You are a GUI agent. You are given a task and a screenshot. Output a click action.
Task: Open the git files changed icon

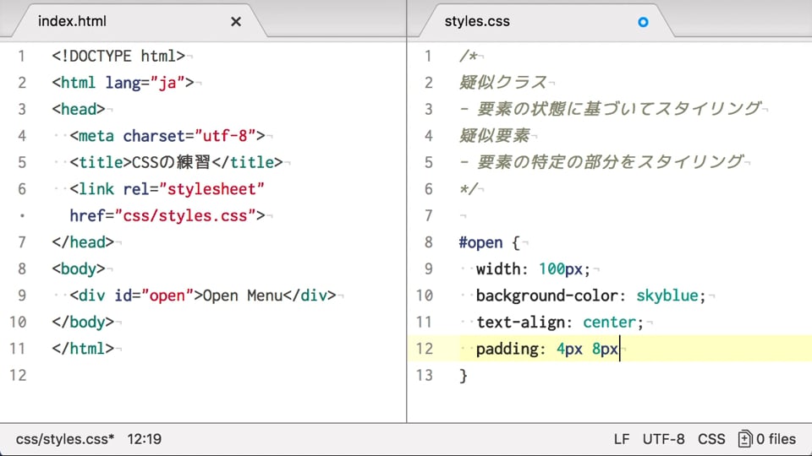click(x=744, y=439)
